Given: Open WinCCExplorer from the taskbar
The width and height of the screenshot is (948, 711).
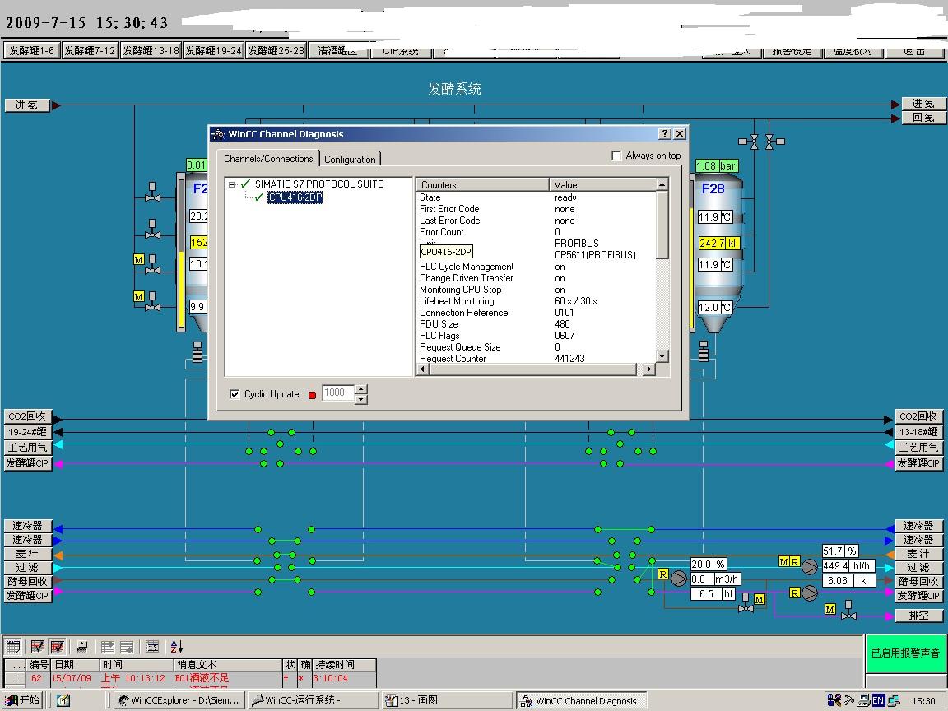Looking at the screenshot, I should (179, 701).
